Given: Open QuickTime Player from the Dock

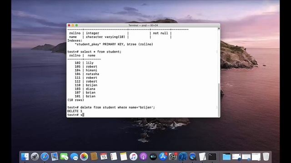Looking at the screenshot, I should pos(193,157).
